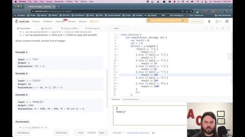Open the Vic Ramon bookmark
The image size is (245, 137).
20,15
